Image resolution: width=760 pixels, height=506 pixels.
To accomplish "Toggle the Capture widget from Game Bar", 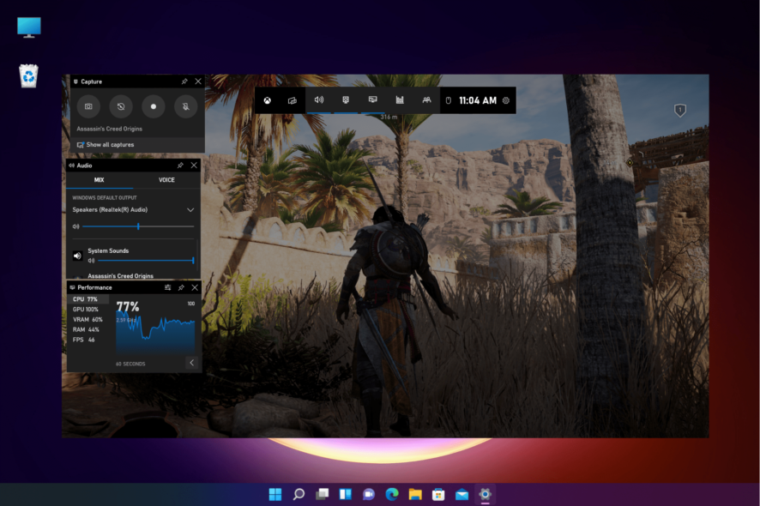I will tap(346, 99).
